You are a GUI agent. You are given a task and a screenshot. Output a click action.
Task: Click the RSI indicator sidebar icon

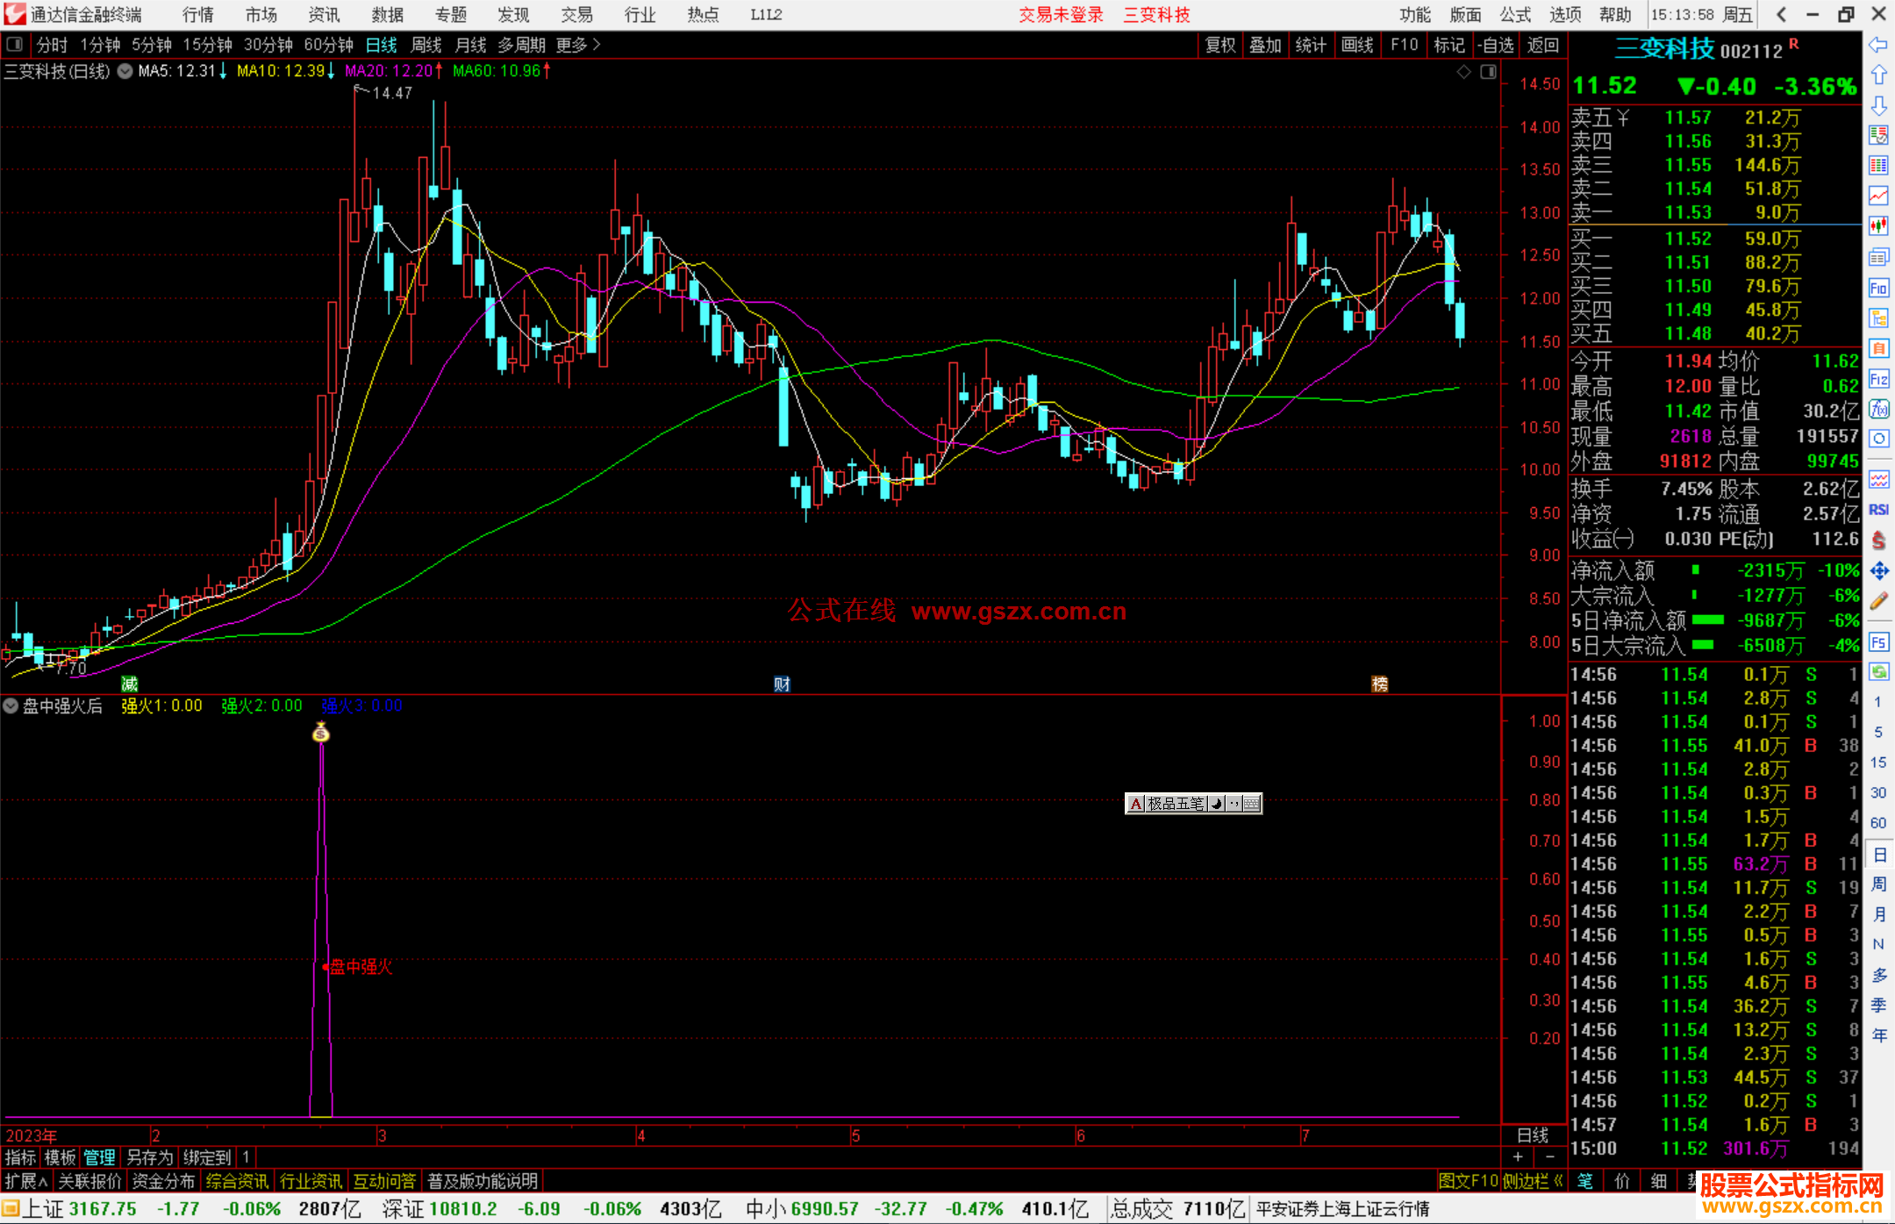tap(1878, 510)
